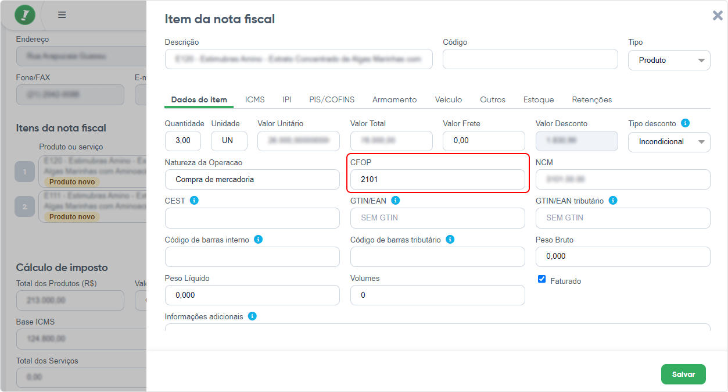
Task: Show info for Código de barras interno
Action: click(258, 240)
